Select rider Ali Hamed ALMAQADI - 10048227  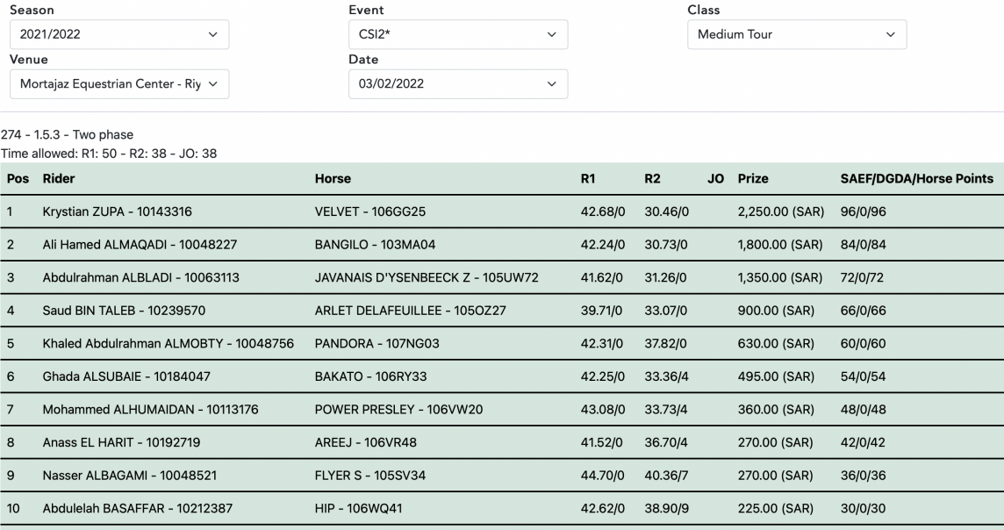point(140,245)
